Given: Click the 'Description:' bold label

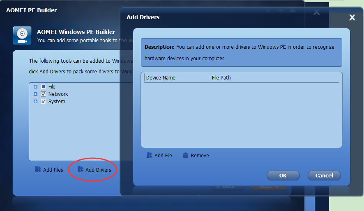Looking at the screenshot, I should (x=159, y=47).
